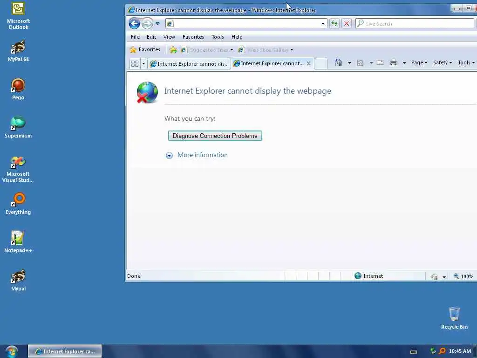Print page with the printer icon
Viewport: 477px width, 358px height.
(x=393, y=63)
